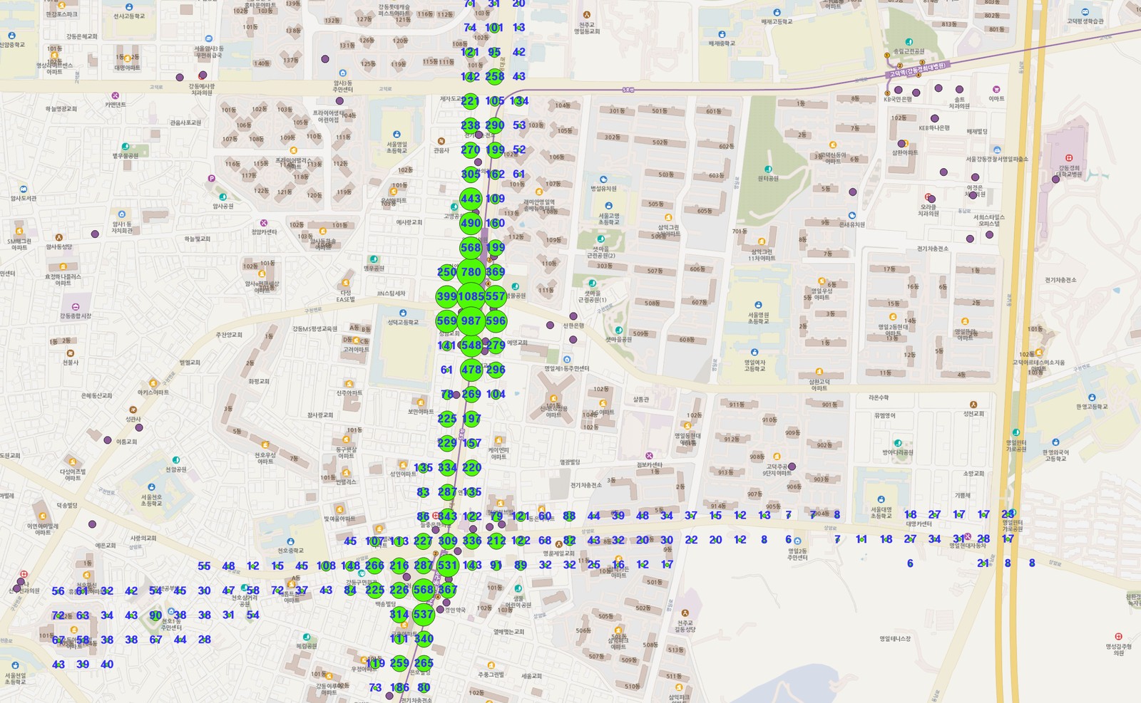Screen dimensions: 1141x703
Task: Click the 정양카센타 repair shop icon
Action: (x=263, y=223)
